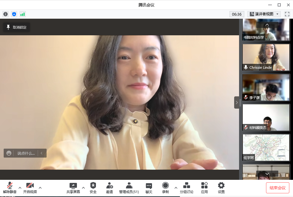Click 取消锁定 to unpin video
The image size is (293, 197).
coord(17,27)
